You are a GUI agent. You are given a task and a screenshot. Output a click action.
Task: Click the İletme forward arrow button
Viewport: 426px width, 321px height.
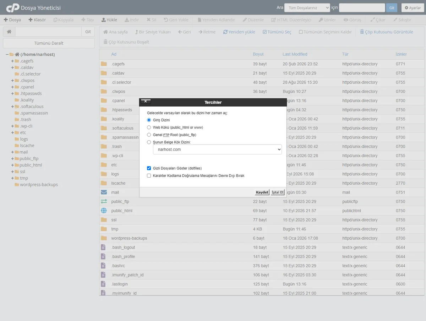tap(207, 32)
